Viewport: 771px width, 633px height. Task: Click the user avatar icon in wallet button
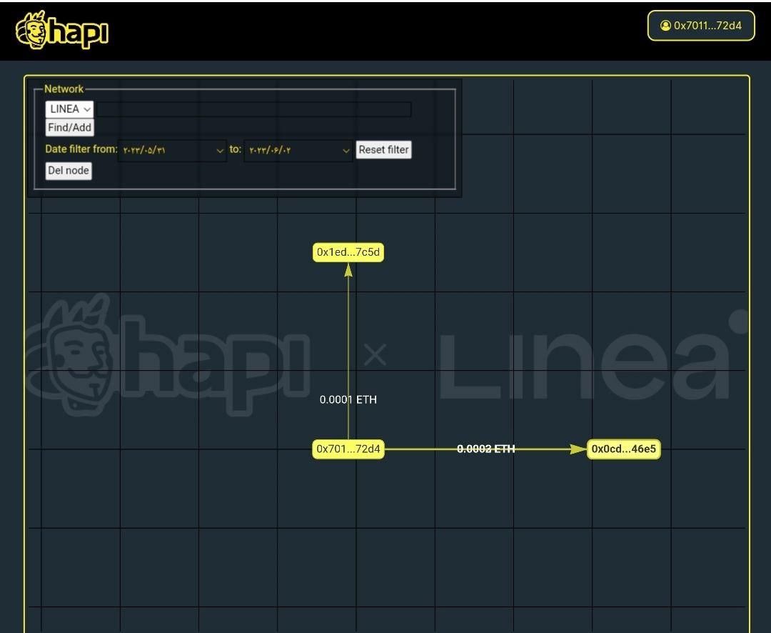click(x=665, y=26)
